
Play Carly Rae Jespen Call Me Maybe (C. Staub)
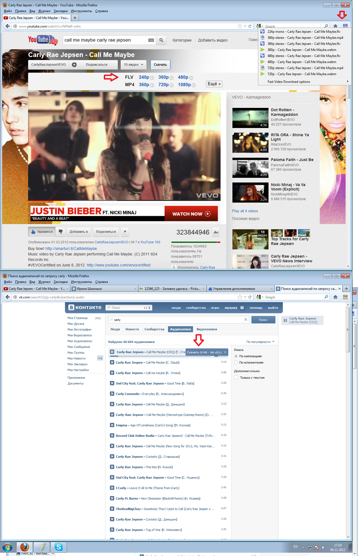pyautogui.click(x=112, y=363)
